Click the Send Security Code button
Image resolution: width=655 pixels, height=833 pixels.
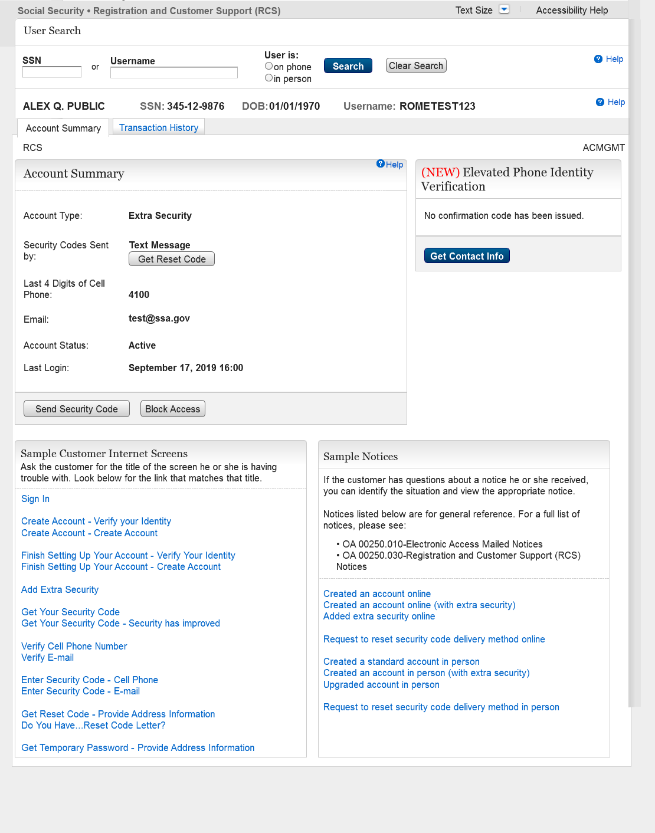77,409
